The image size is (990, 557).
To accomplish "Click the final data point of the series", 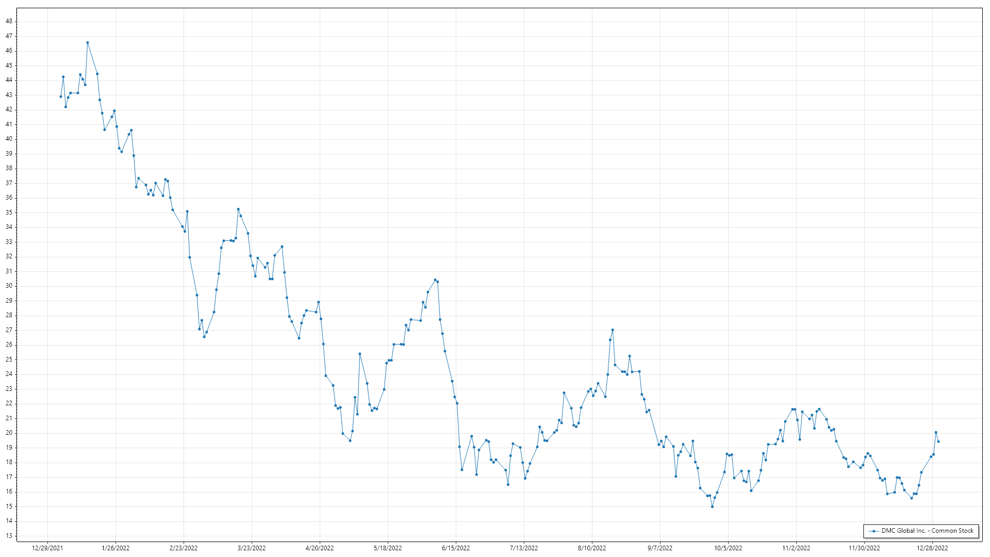I will [x=938, y=441].
